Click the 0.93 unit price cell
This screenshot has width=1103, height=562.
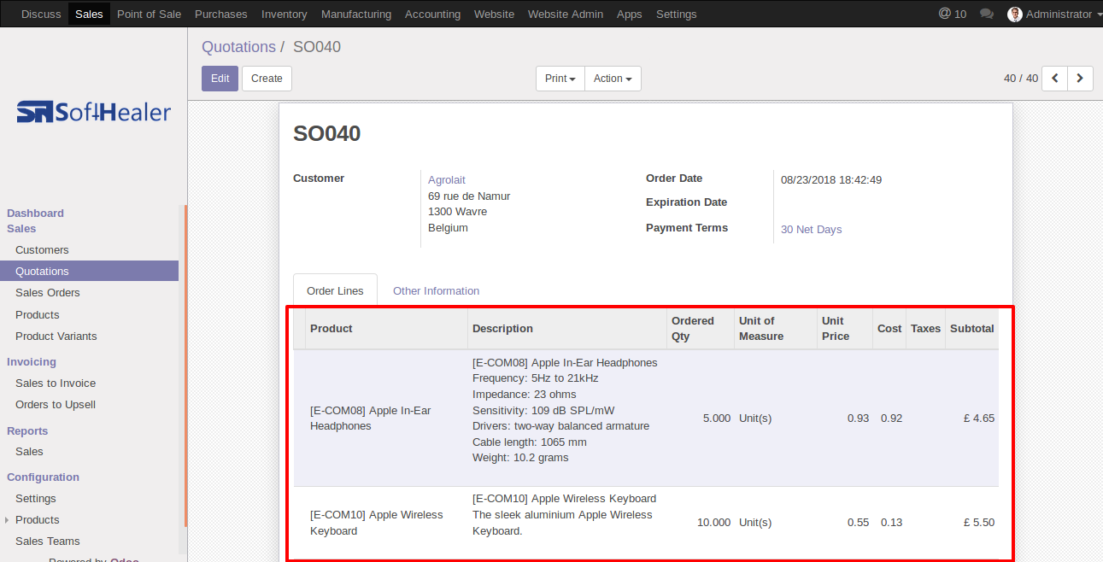(x=845, y=419)
